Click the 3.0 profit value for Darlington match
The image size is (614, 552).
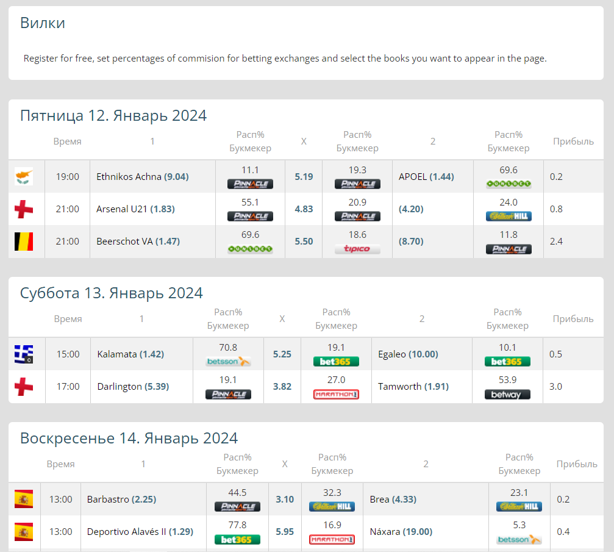[555, 387]
